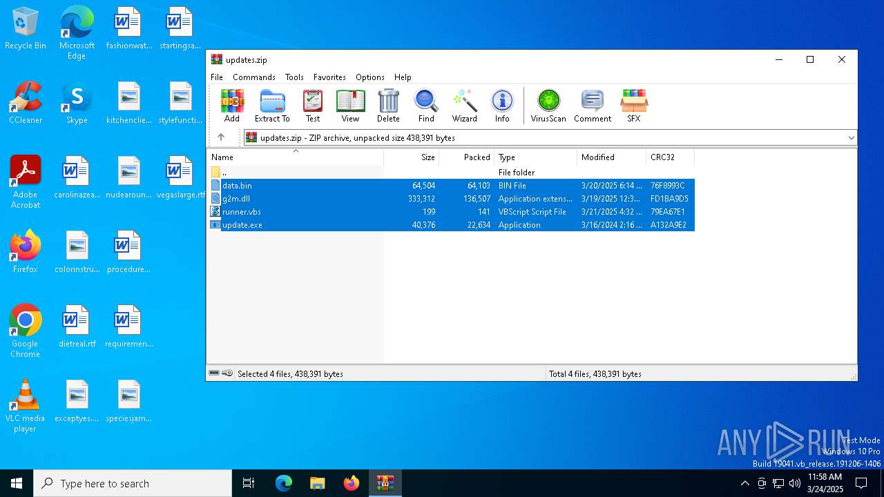Open the Find tool

[x=426, y=106]
